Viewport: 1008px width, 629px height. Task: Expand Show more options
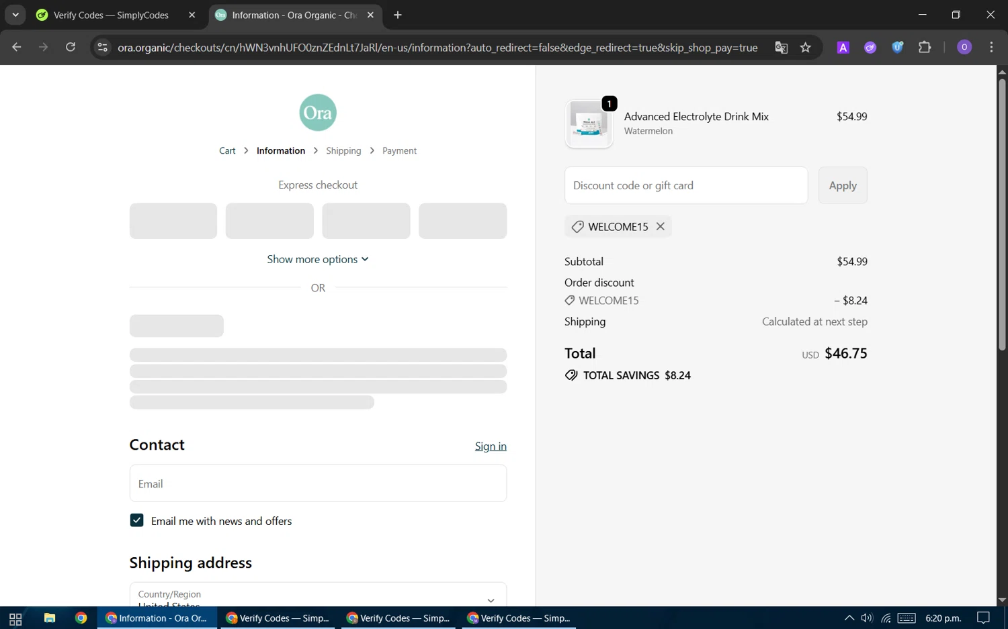(318, 259)
